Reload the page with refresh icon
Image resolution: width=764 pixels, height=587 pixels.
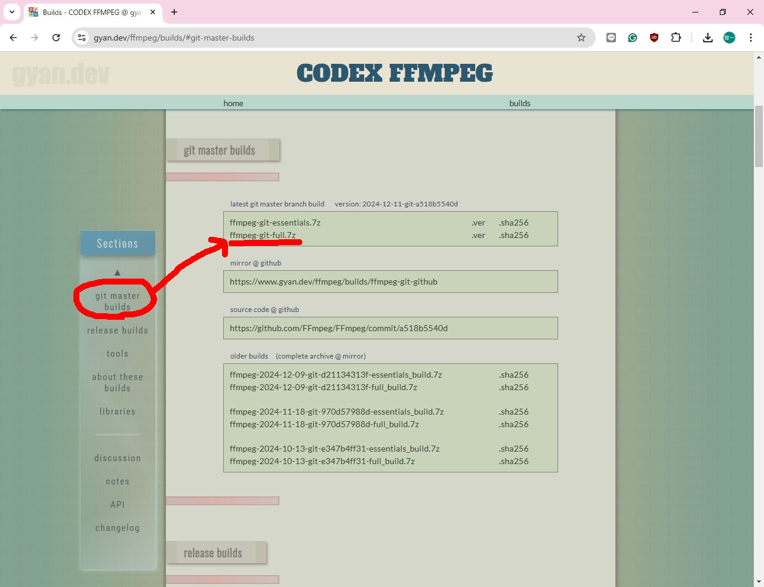56,38
